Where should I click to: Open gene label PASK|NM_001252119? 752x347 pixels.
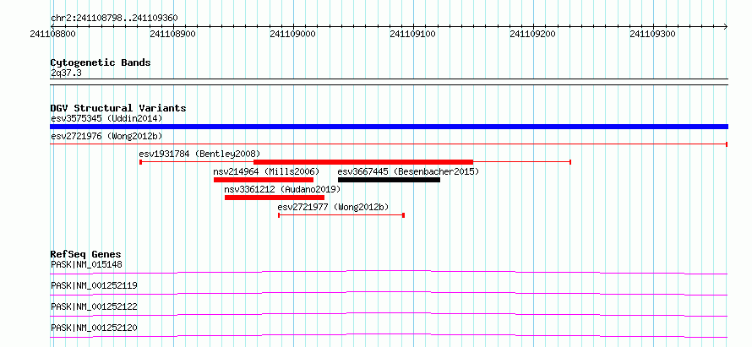tap(94, 285)
